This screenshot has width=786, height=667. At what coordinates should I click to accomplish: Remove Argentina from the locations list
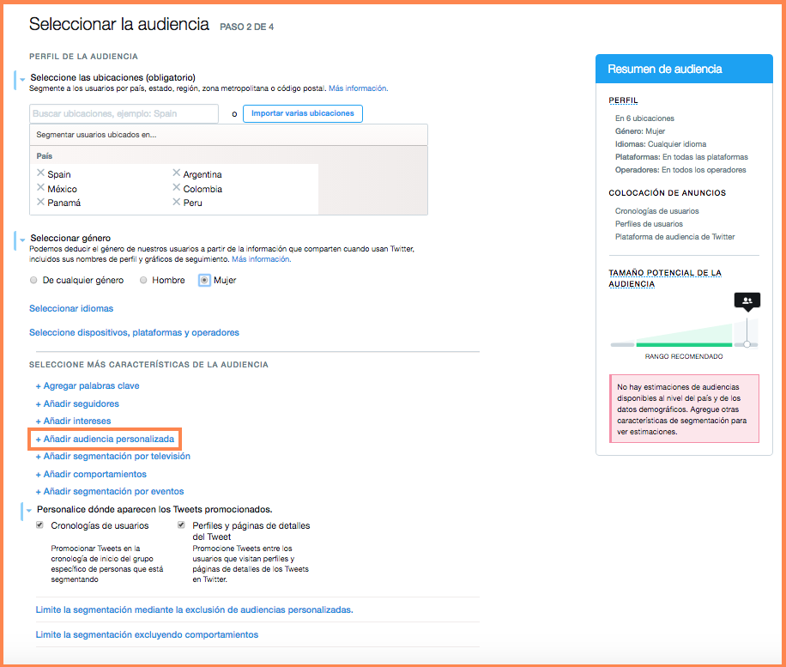pyautogui.click(x=176, y=173)
